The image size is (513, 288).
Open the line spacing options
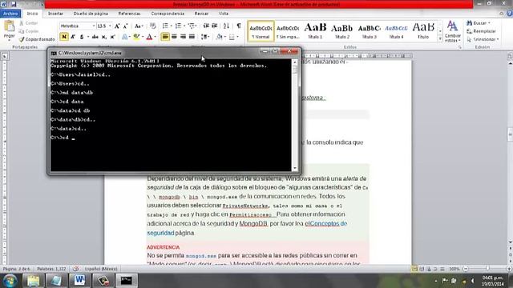[205, 37]
